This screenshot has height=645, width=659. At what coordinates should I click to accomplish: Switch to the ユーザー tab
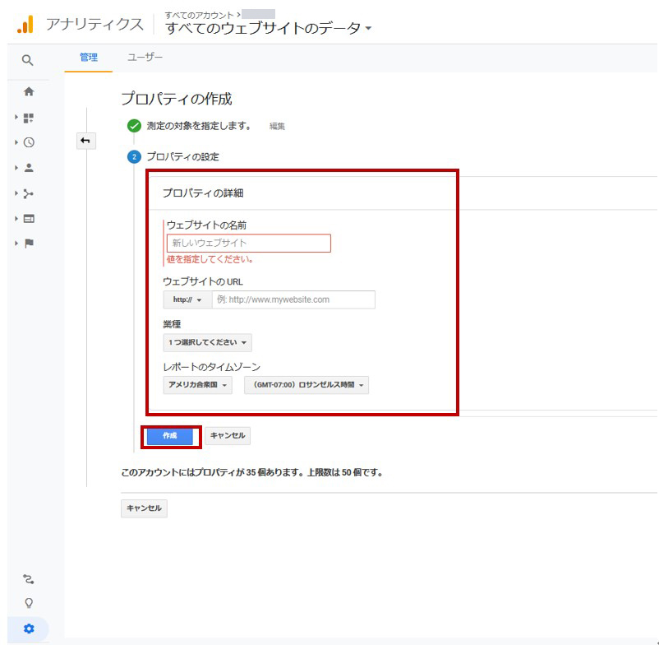click(145, 58)
